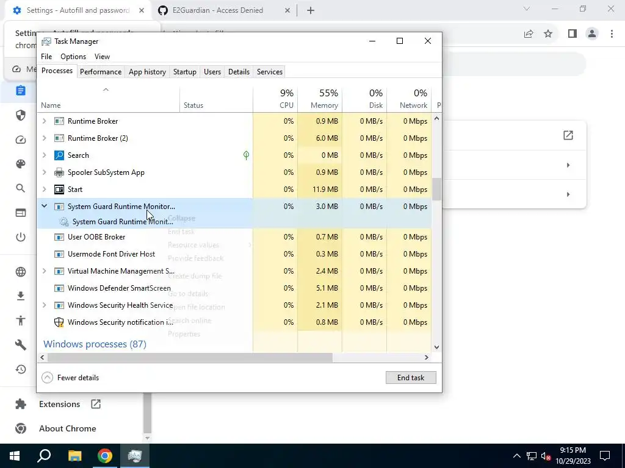Open Extensions link in Chrome settings

(x=58, y=404)
